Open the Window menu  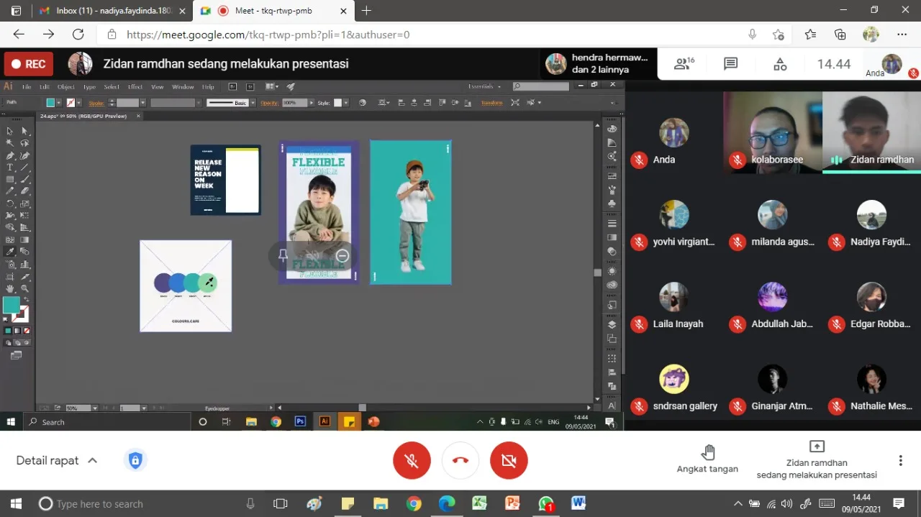coord(183,87)
